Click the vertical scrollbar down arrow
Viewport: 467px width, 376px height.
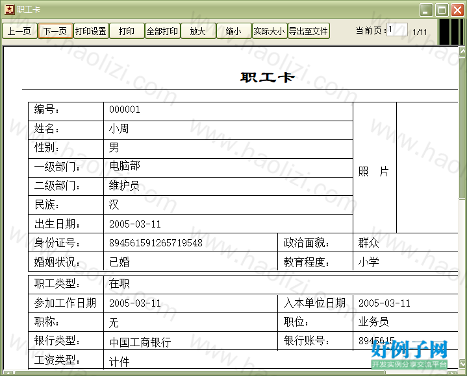click(462, 364)
